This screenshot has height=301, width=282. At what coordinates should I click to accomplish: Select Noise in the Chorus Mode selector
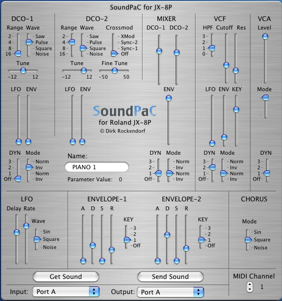260,247
